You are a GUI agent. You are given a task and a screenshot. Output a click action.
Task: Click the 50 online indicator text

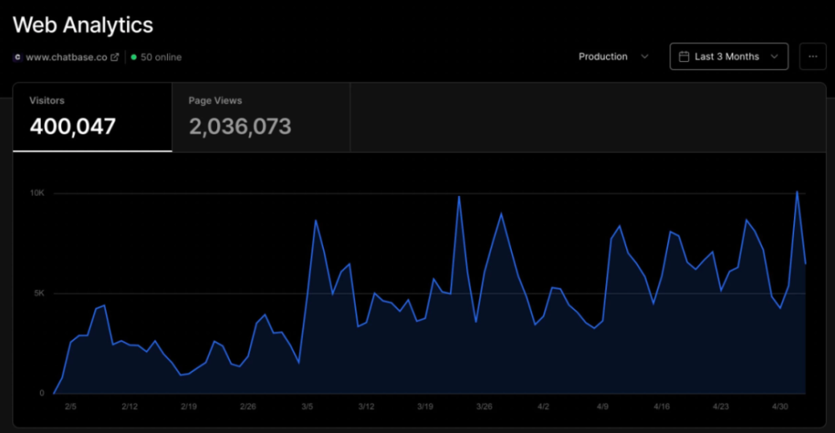[x=161, y=58]
